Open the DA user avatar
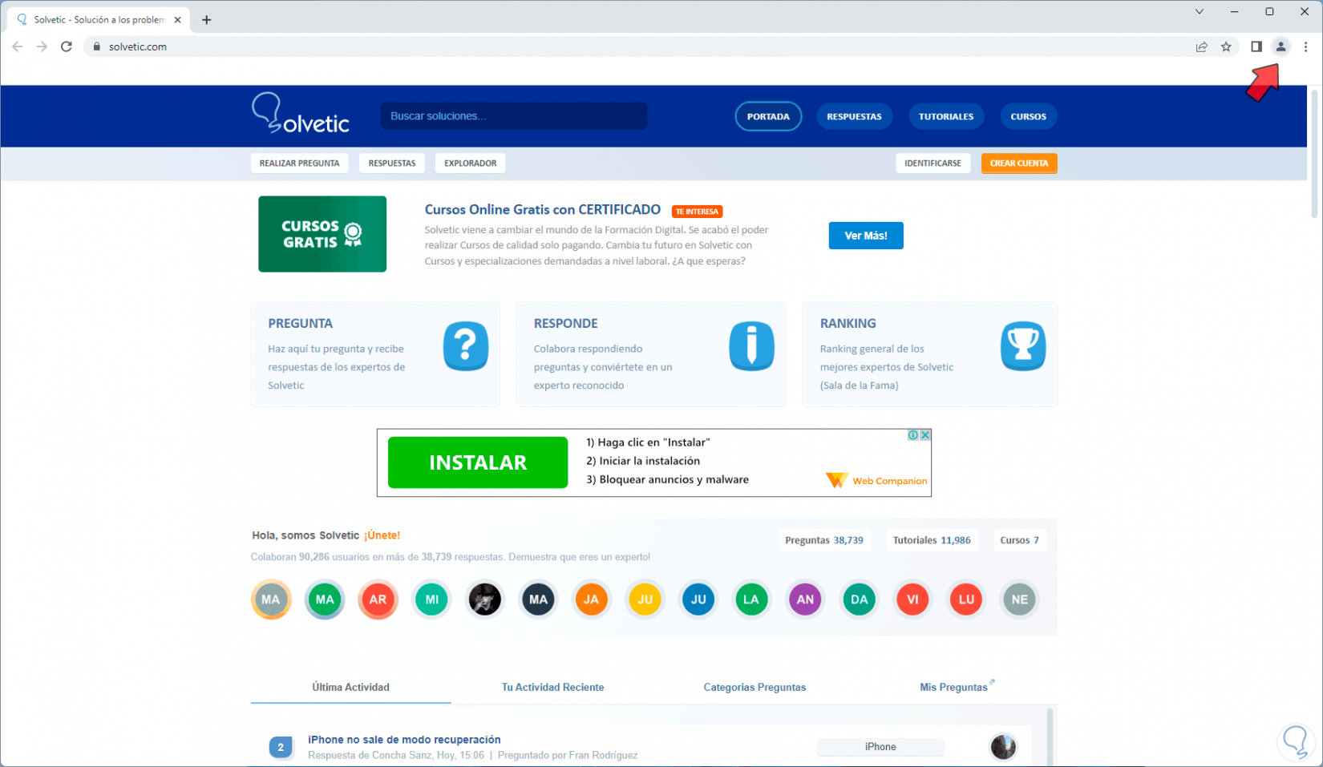Viewport: 1323px width, 767px height. click(x=859, y=599)
